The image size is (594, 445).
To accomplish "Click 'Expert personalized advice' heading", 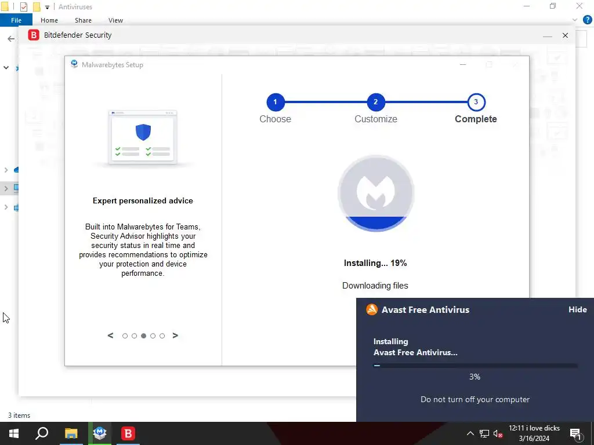I will point(143,200).
